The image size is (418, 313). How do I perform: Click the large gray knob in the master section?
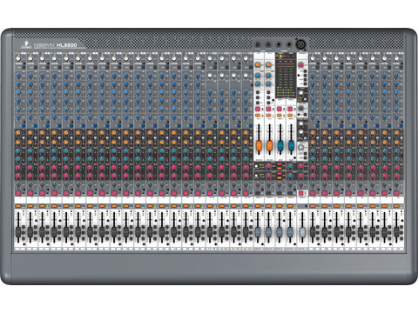click(x=301, y=108)
